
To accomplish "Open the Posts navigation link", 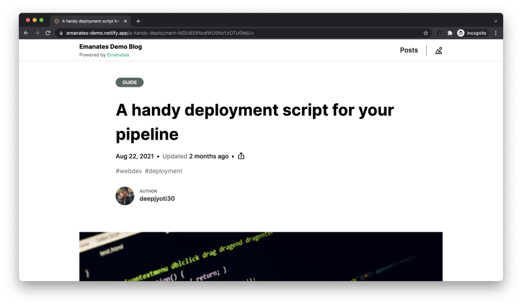I will click(x=409, y=50).
